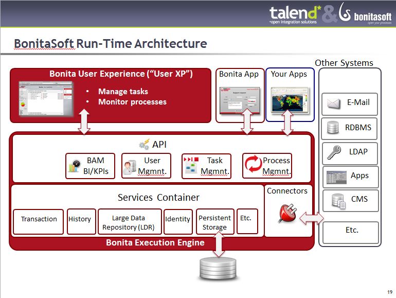Click the E-Mail envelope icon
396x298 pixels.
(x=333, y=103)
